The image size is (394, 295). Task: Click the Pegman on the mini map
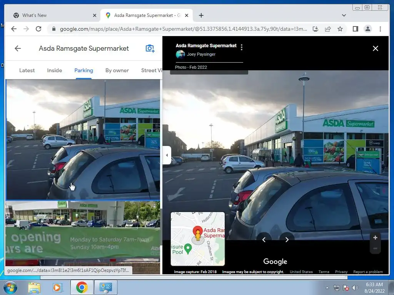click(x=198, y=236)
